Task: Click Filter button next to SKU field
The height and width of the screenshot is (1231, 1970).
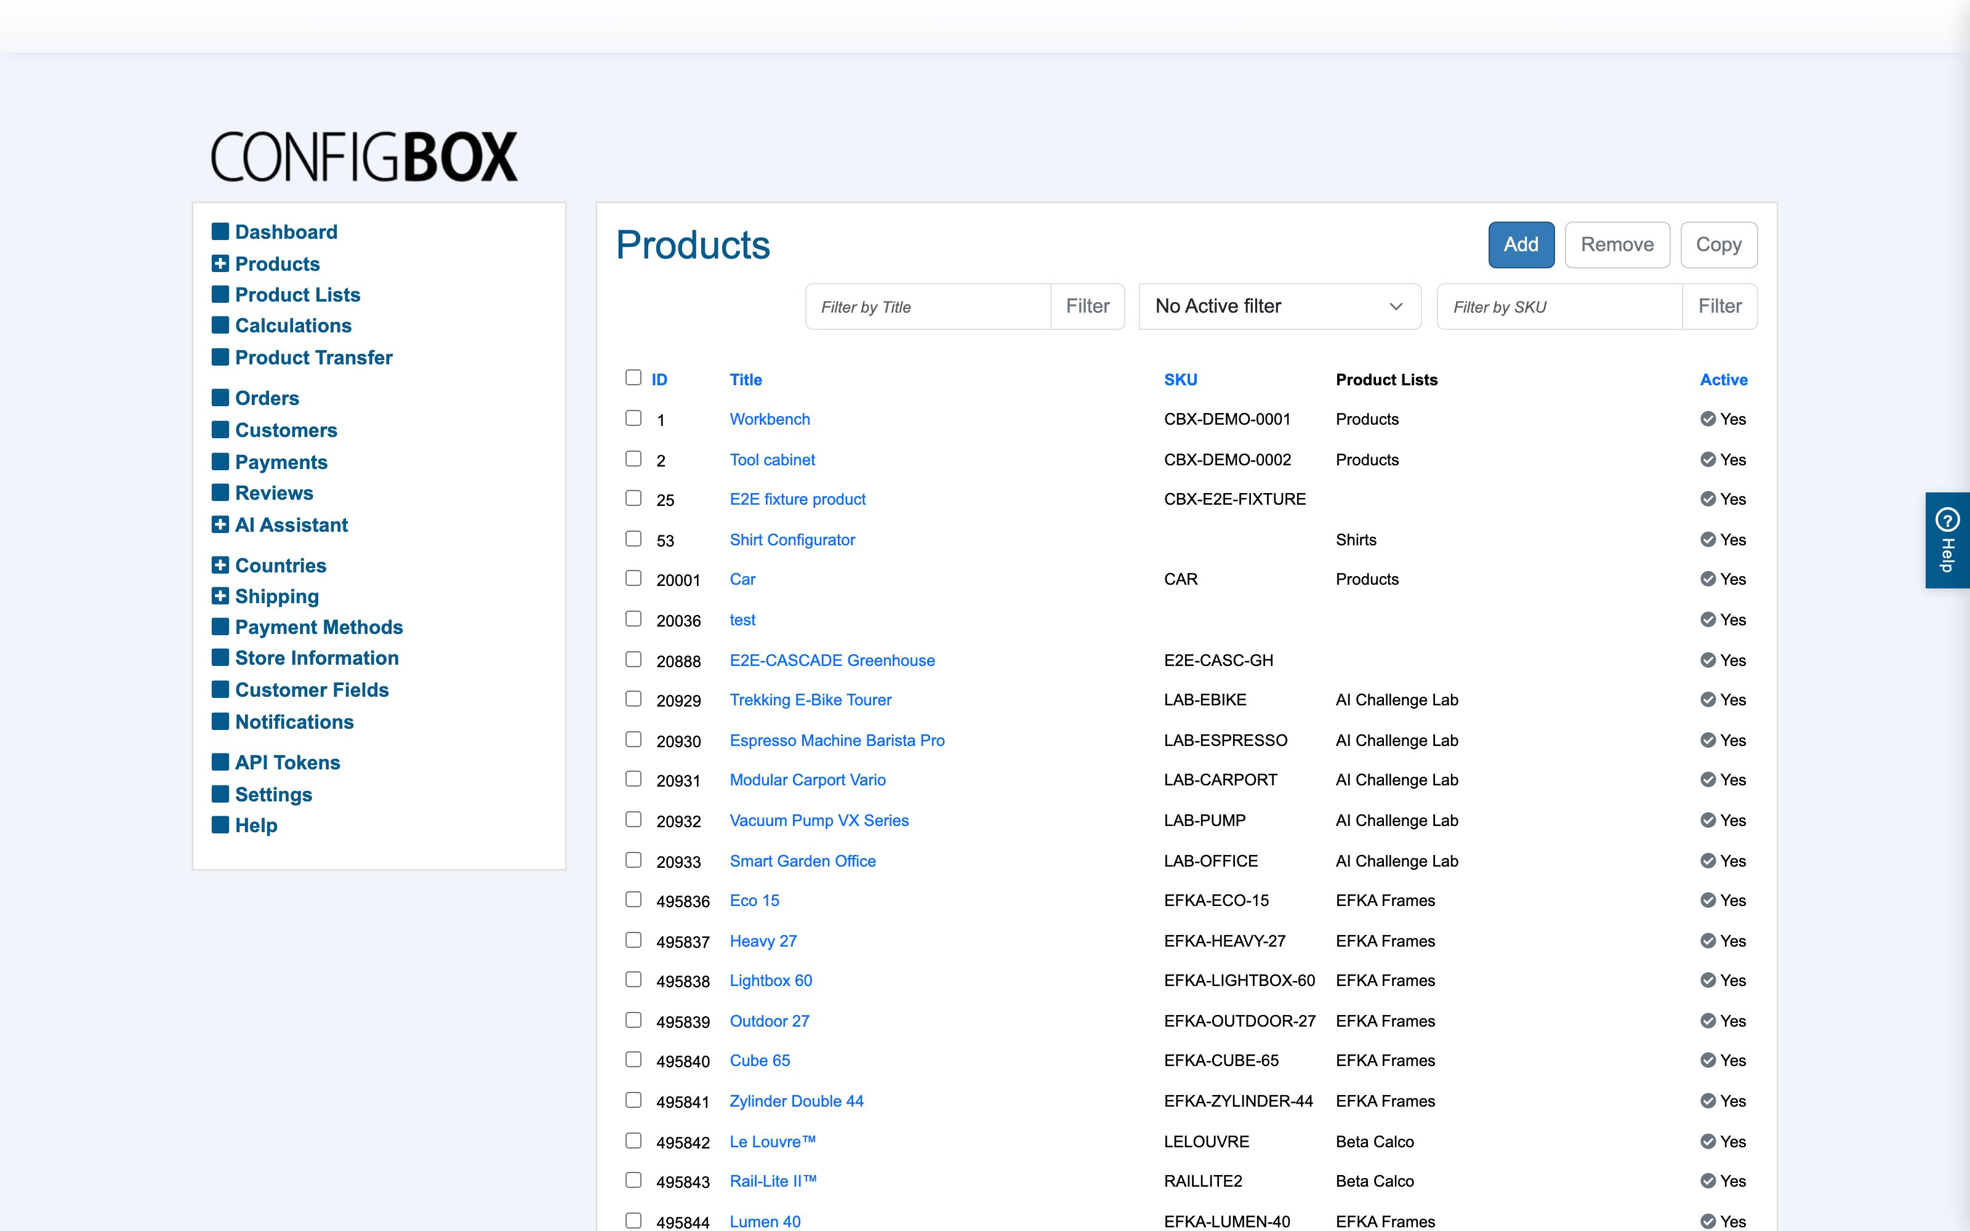Action: [x=1719, y=306]
